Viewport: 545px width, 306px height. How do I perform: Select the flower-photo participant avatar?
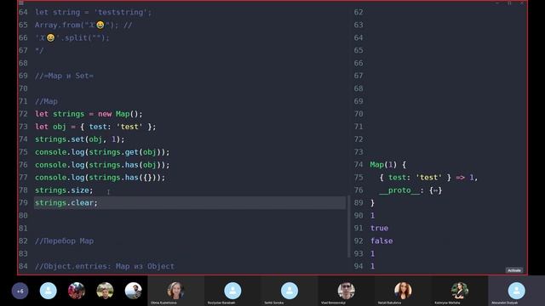pos(77,291)
